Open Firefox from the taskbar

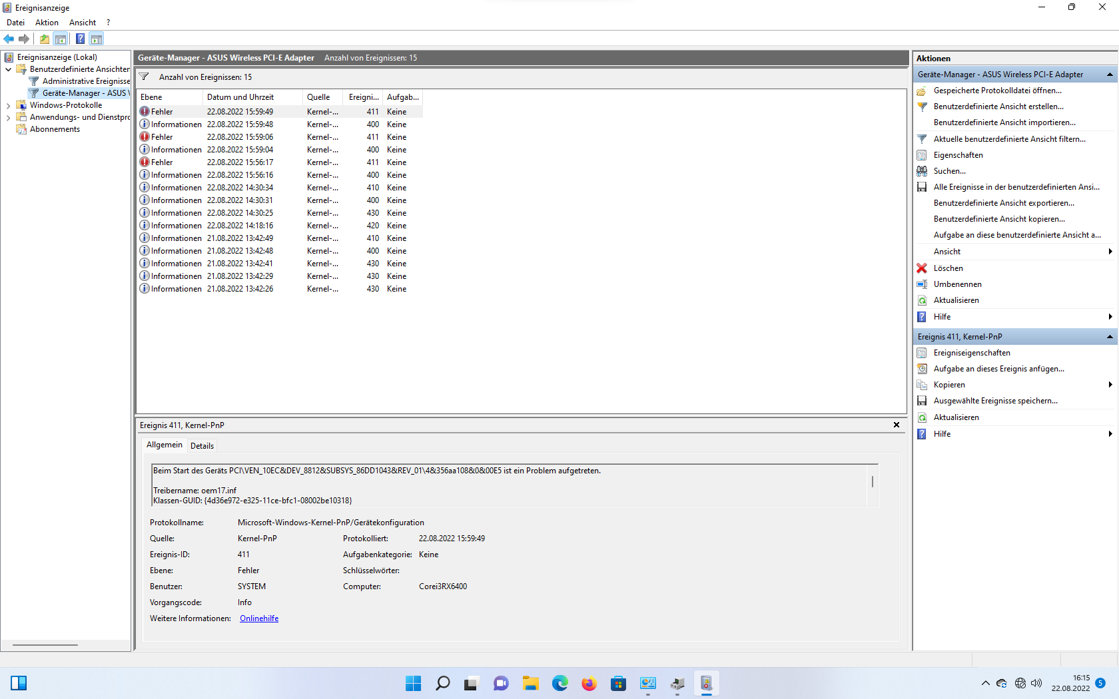(589, 683)
